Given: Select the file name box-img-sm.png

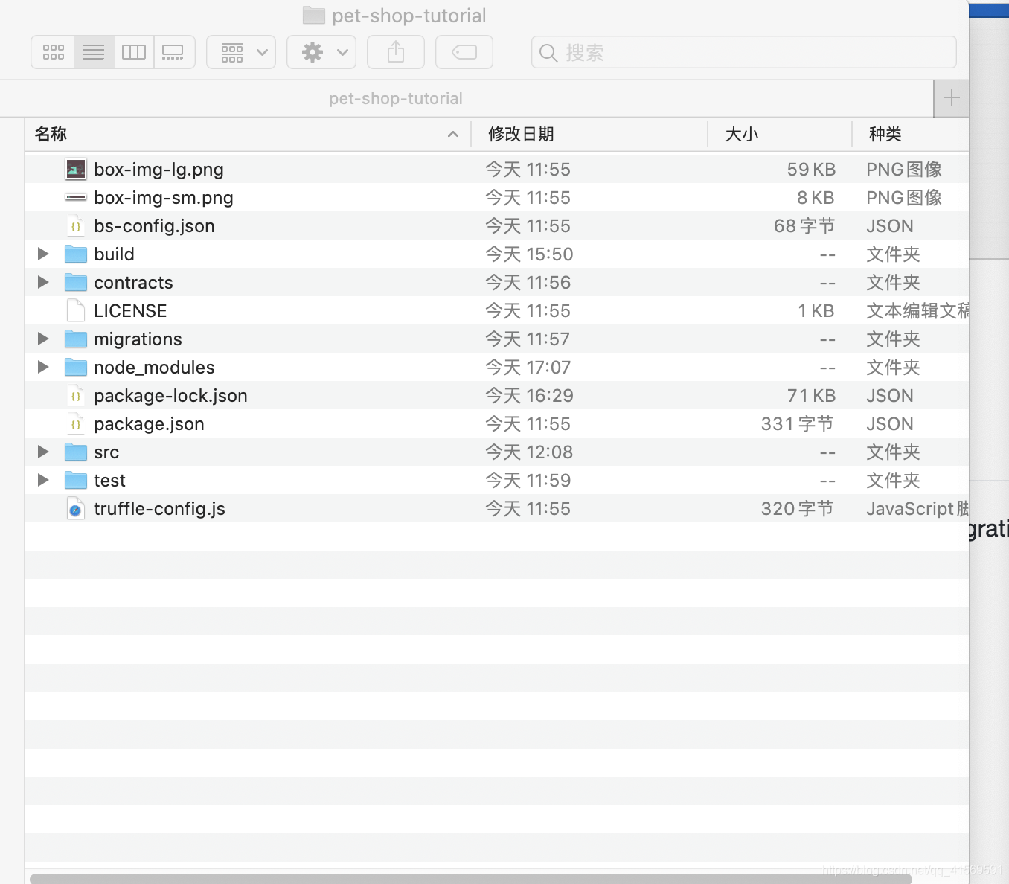Looking at the screenshot, I should point(164,198).
